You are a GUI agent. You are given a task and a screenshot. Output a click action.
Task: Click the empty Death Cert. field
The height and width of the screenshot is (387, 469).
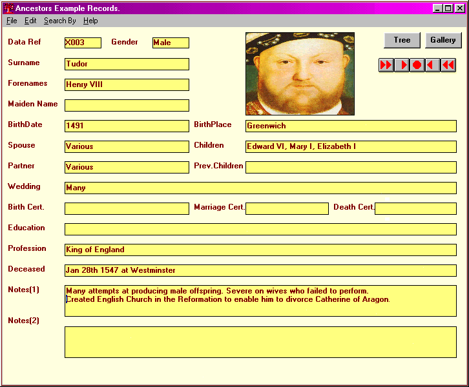pyautogui.click(x=415, y=208)
